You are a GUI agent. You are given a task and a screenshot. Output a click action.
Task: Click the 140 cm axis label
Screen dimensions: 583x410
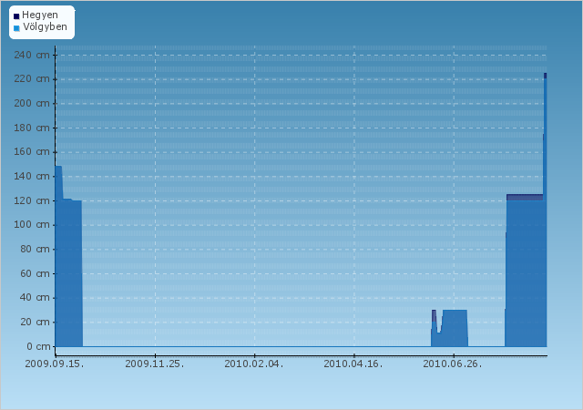32,177
